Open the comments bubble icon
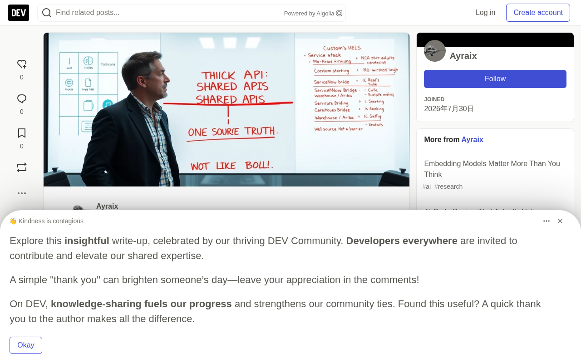The width and height of the screenshot is (581, 363). [x=22, y=98]
